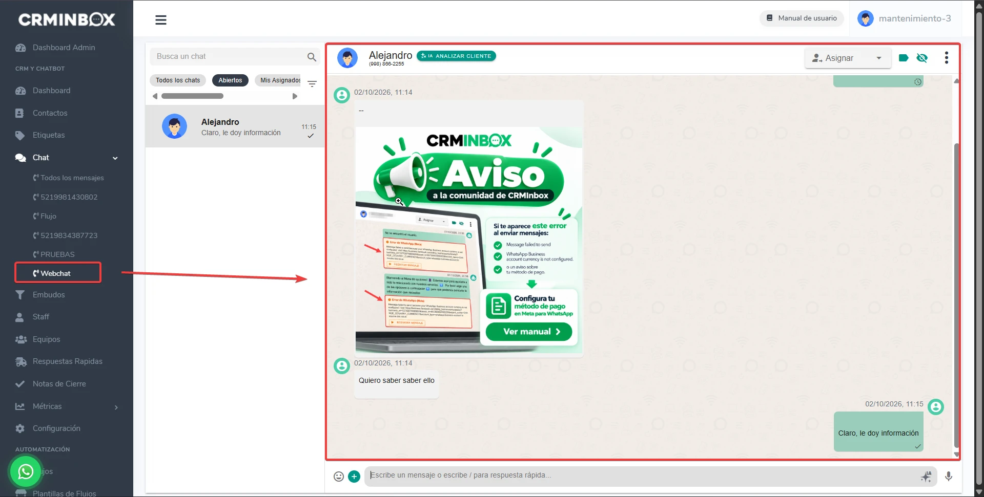Open Todos los mensajes under Chat

(x=68, y=178)
